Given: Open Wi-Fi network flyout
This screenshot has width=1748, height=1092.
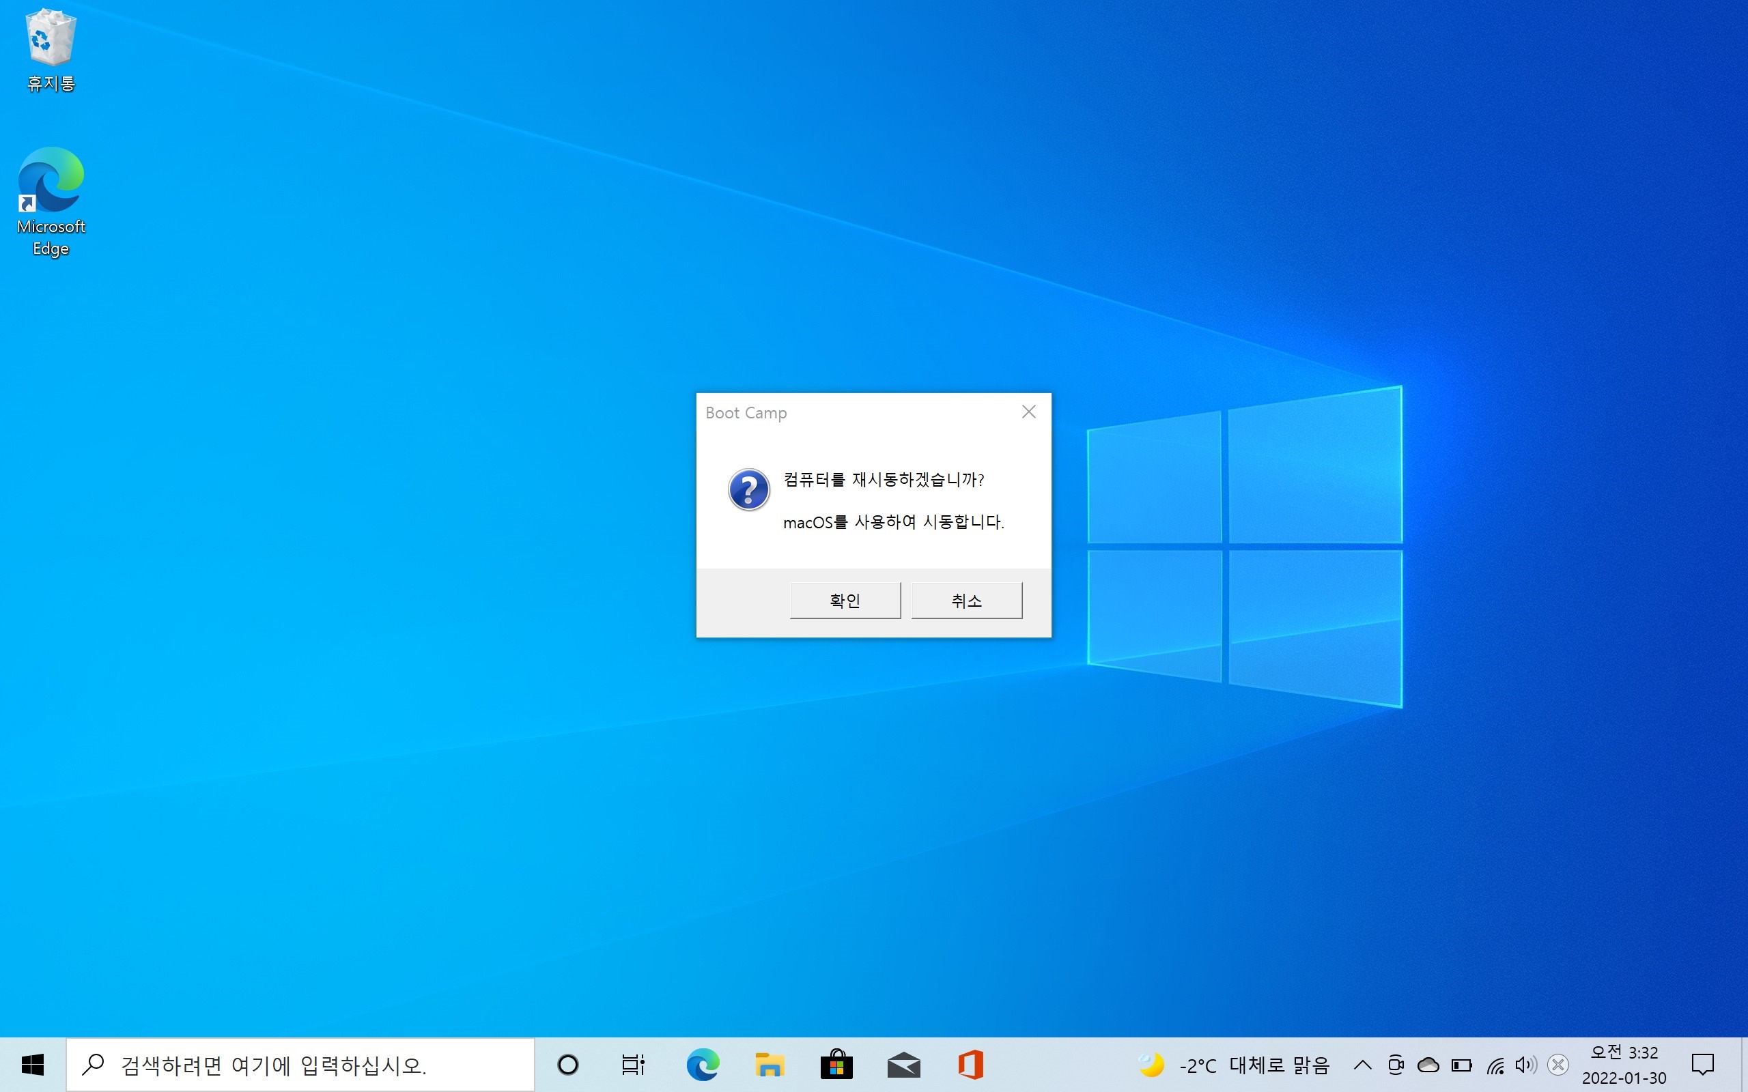Looking at the screenshot, I should click(x=1495, y=1065).
